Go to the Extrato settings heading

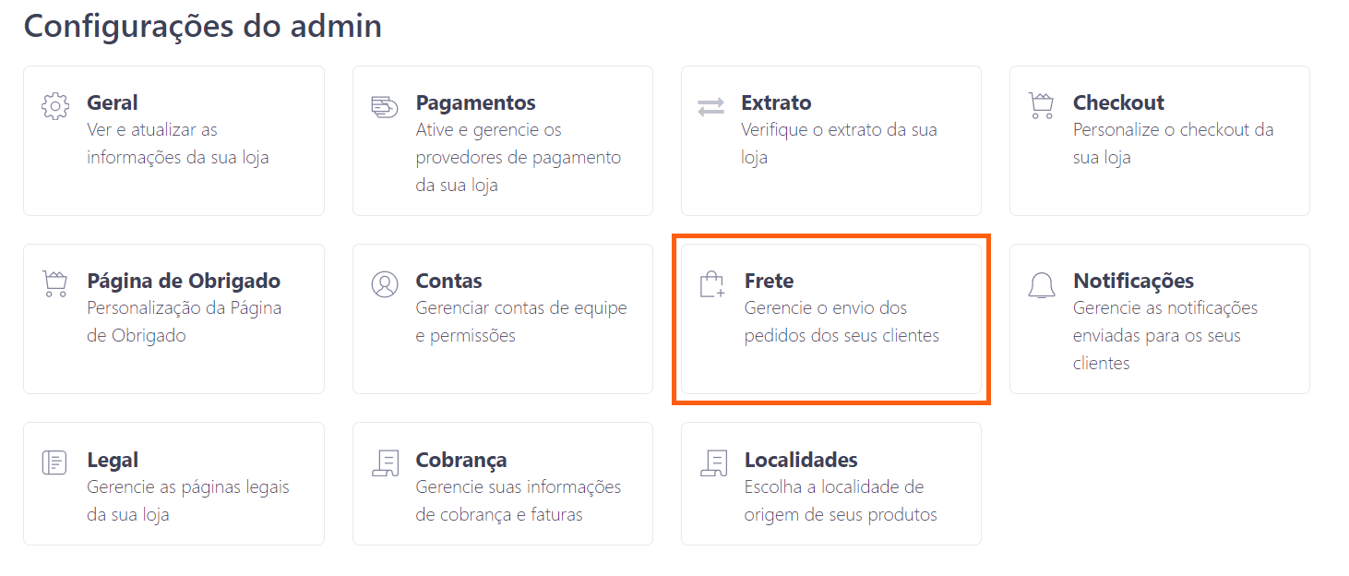click(x=776, y=102)
